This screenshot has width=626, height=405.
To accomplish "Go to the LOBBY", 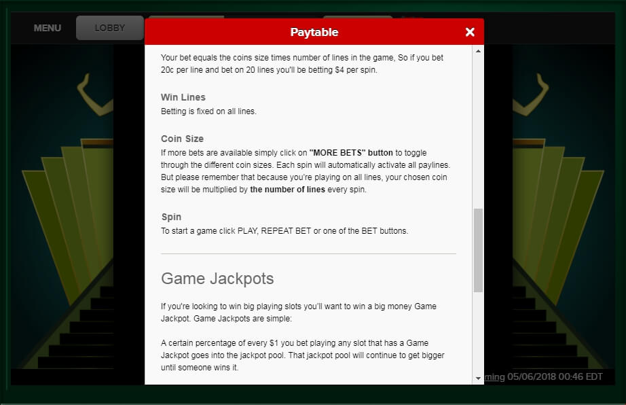I will [109, 28].
